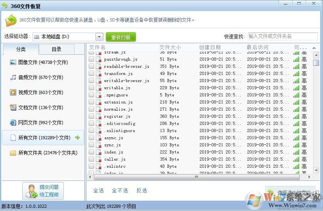Click deleted-file icon next to readable-browser.js
Image resolution: width=323 pixels, height=211 pixels.
(99, 67)
